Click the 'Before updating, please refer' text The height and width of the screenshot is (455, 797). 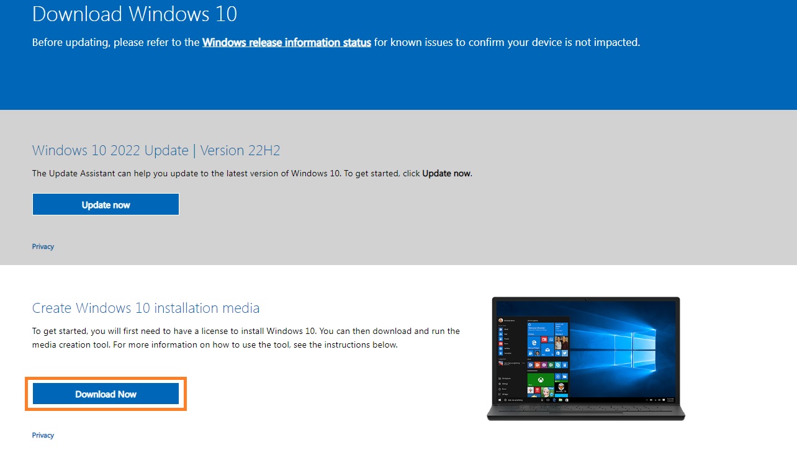[336, 42]
